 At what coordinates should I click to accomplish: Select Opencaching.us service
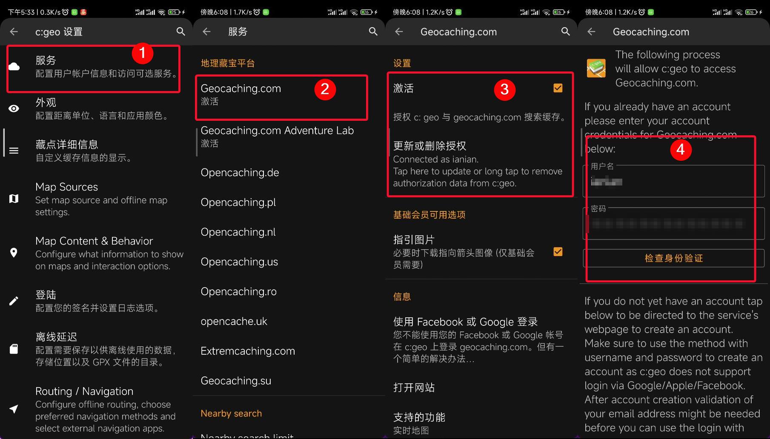tap(289, 262)
